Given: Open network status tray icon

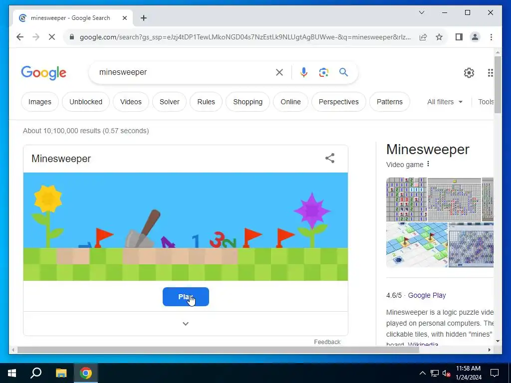Looking at the screenshot, I should [x=435, y=373].
